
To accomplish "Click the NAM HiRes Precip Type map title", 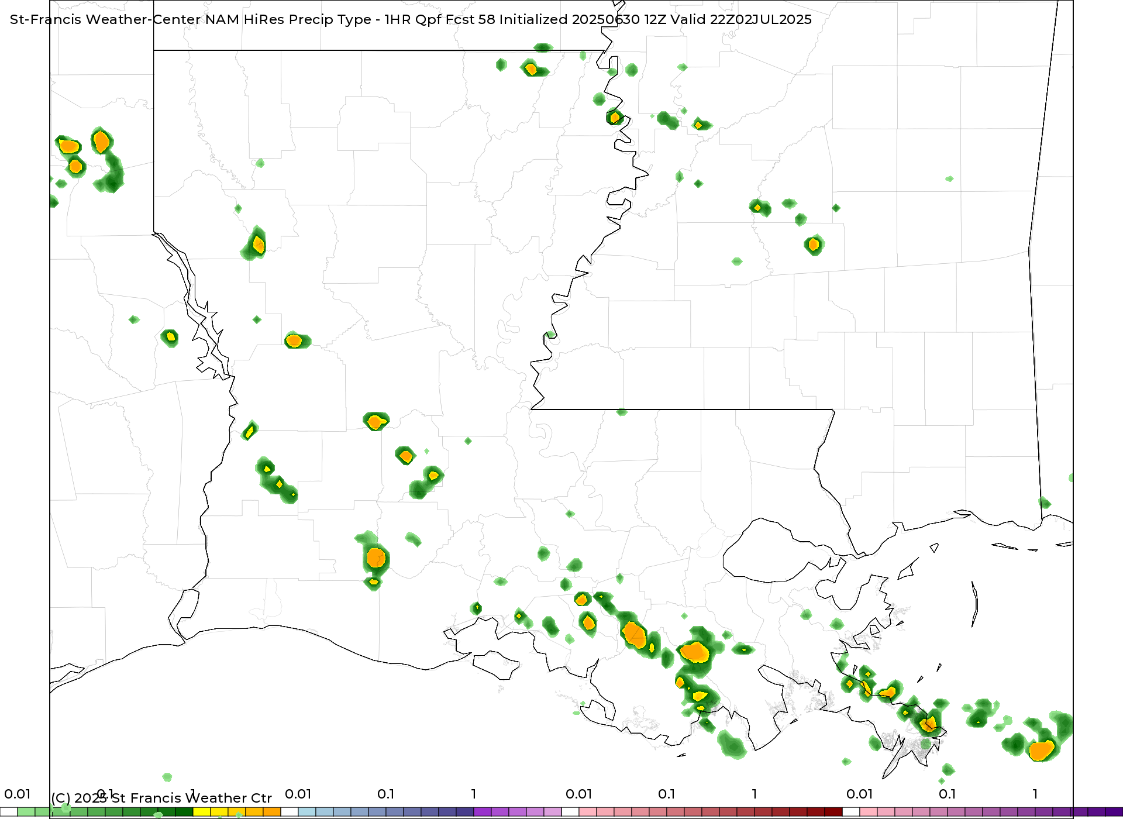I will (411, 19).
